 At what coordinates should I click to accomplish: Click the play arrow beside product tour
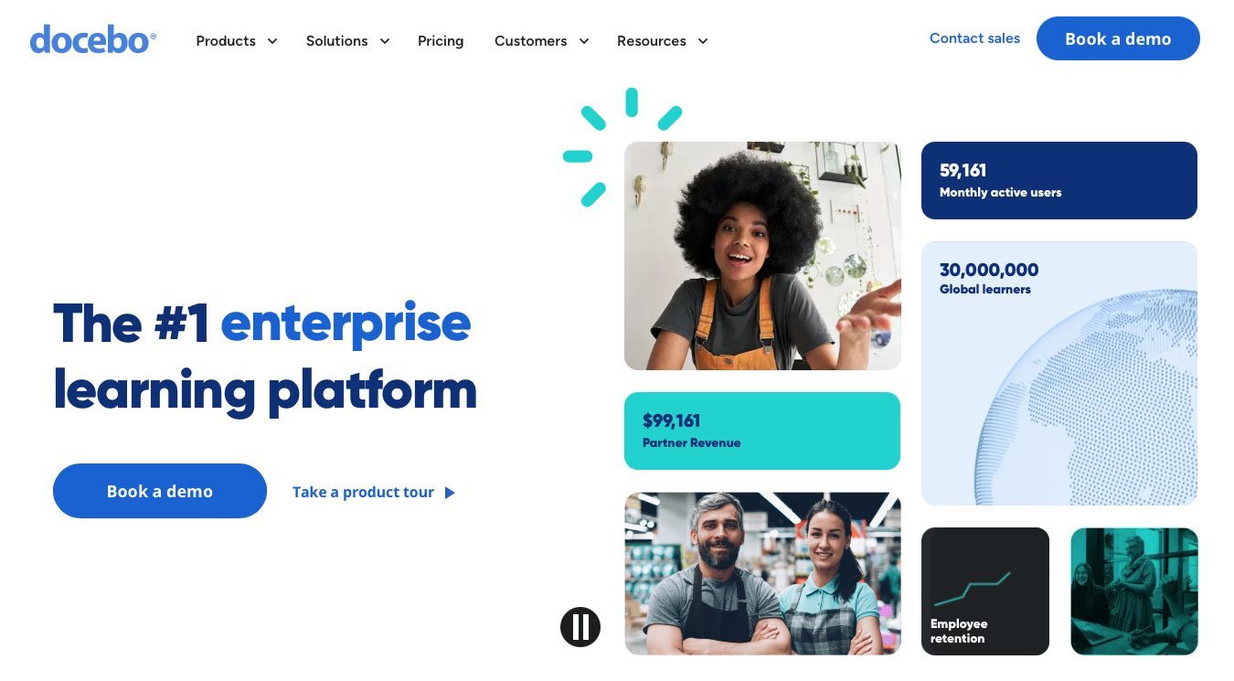click(450, 493)
